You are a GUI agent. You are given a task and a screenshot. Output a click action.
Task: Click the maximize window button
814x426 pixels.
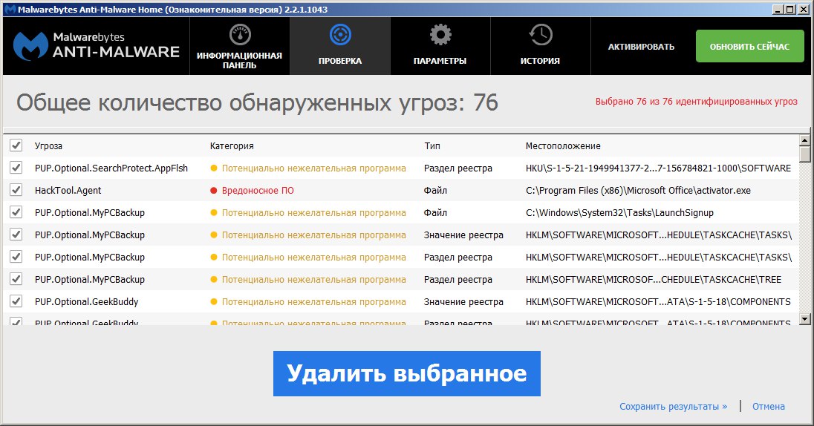[789, 10]
